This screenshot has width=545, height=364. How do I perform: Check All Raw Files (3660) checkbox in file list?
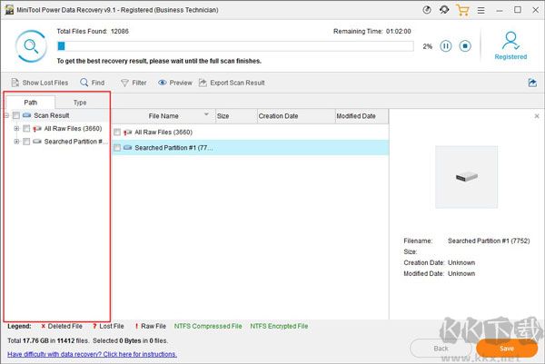tap(117, 132)
